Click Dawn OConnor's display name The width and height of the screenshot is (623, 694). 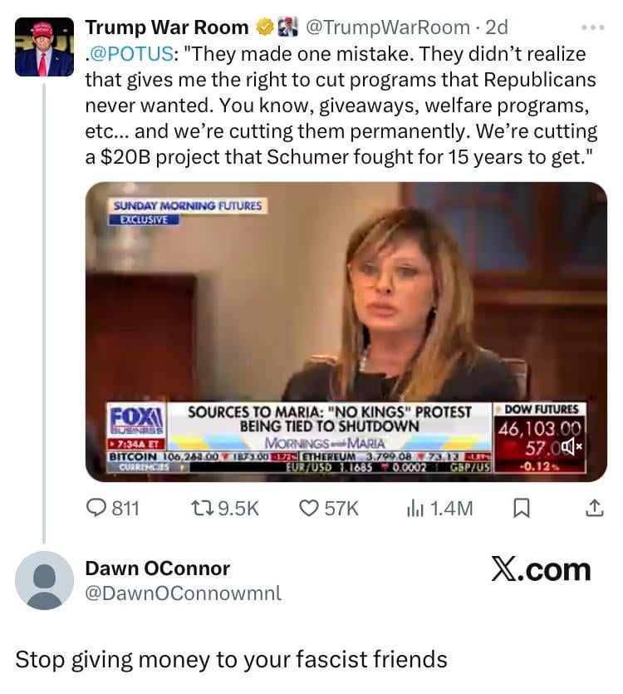(x=157, y=568)
